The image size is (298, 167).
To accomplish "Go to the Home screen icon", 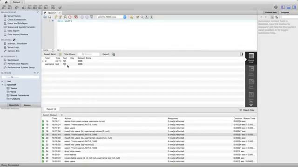I will [x=6, y=2].
